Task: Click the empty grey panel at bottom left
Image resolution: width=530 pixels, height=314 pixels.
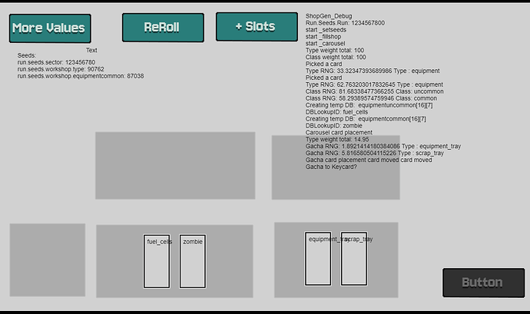Action: tap(47, 259)
